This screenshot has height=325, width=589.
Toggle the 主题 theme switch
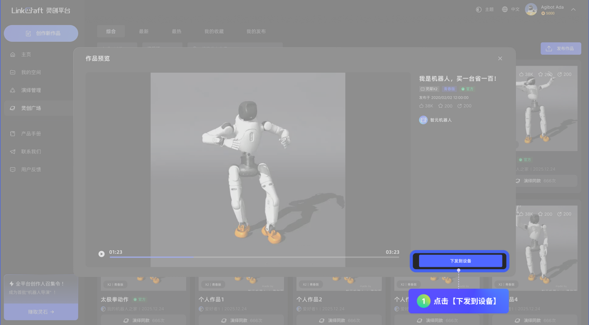(485, 9)
